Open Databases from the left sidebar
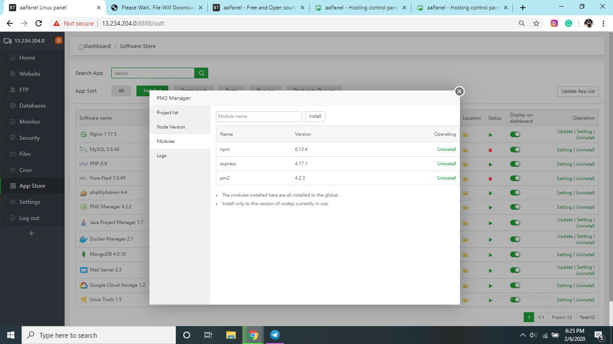613x344 pixels. coord(32,106)
